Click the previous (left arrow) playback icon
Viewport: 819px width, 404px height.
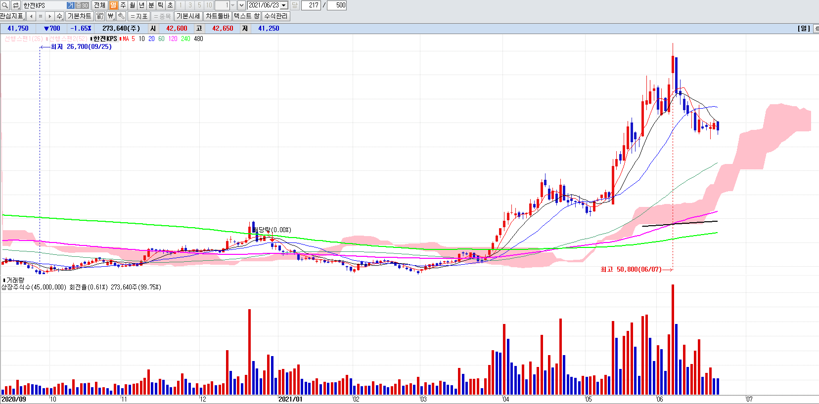coord(31,16)
